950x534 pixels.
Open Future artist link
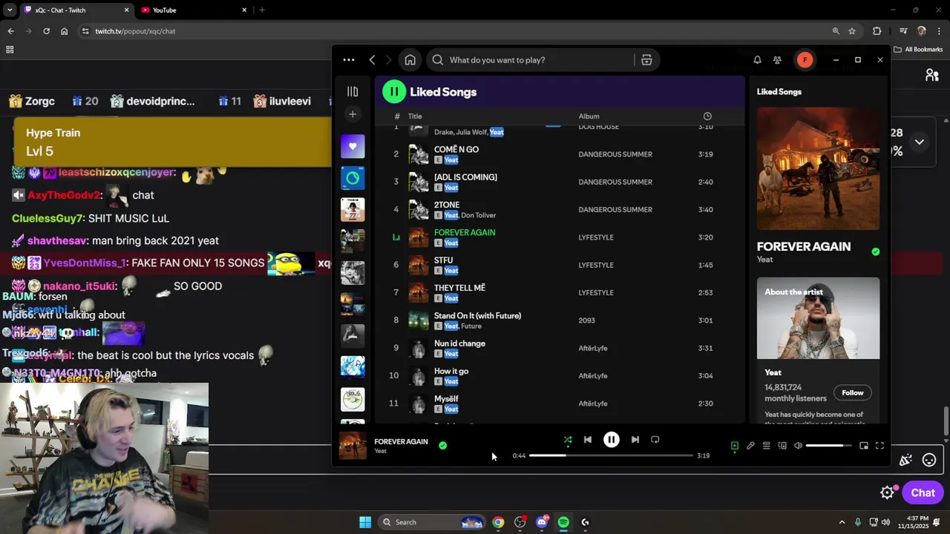(x=471, y=326)
